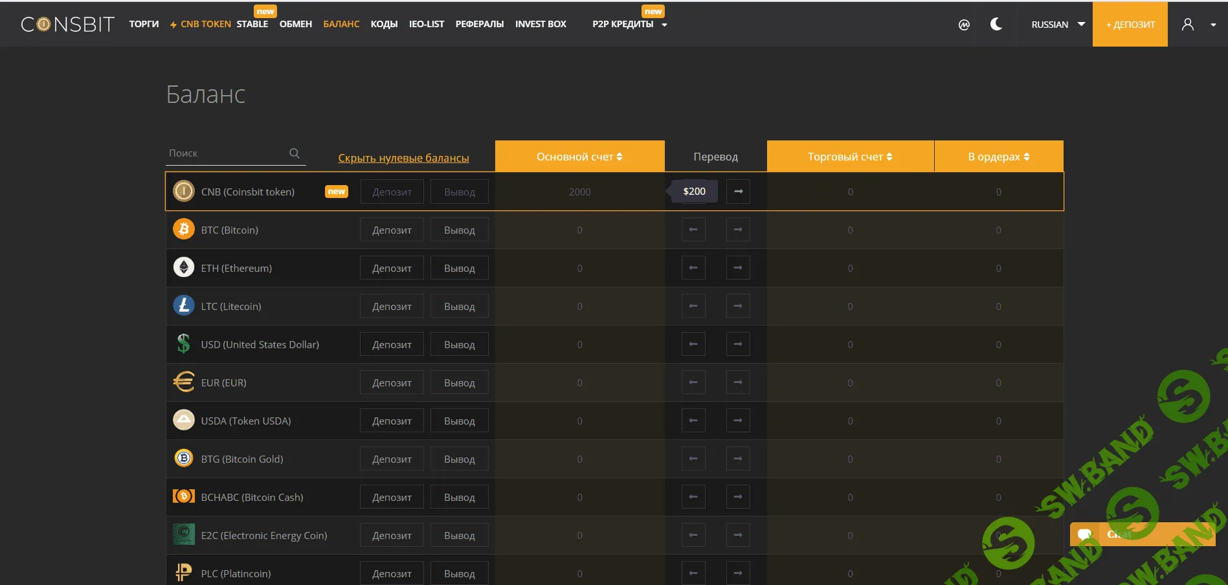
Task: Click right transfer arrow for ETH
Action: 738,268
